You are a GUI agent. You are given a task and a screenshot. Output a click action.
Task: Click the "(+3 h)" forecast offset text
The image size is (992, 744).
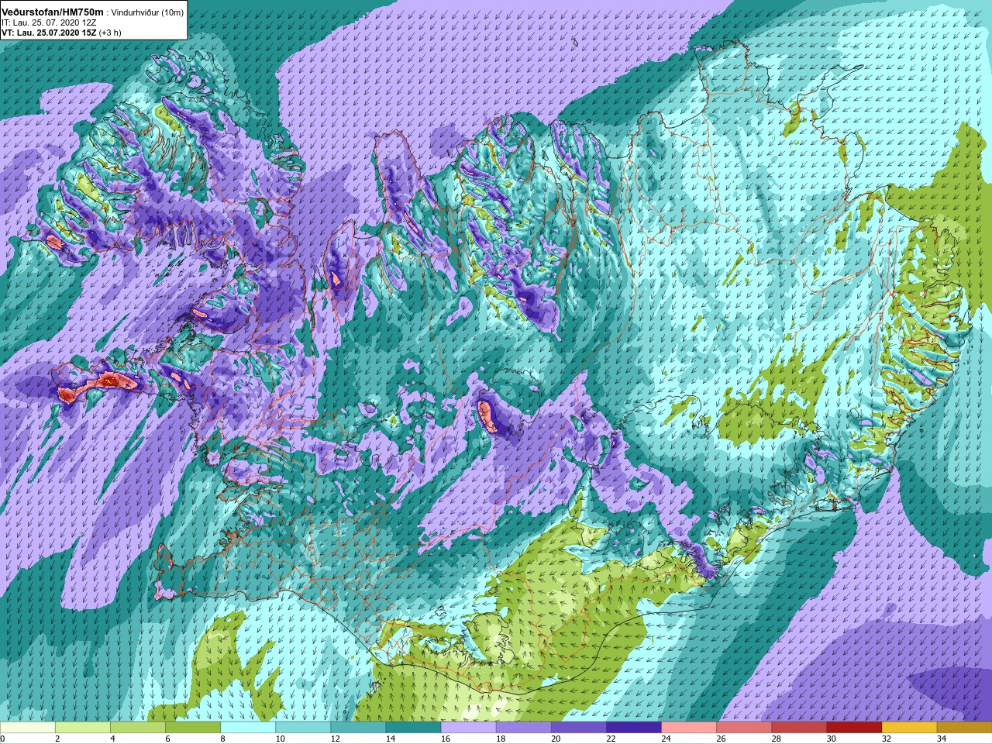(111, 33)
